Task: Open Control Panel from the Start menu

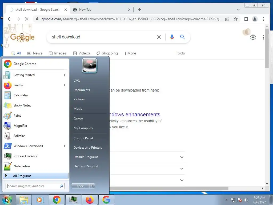Action: point(83,138)
